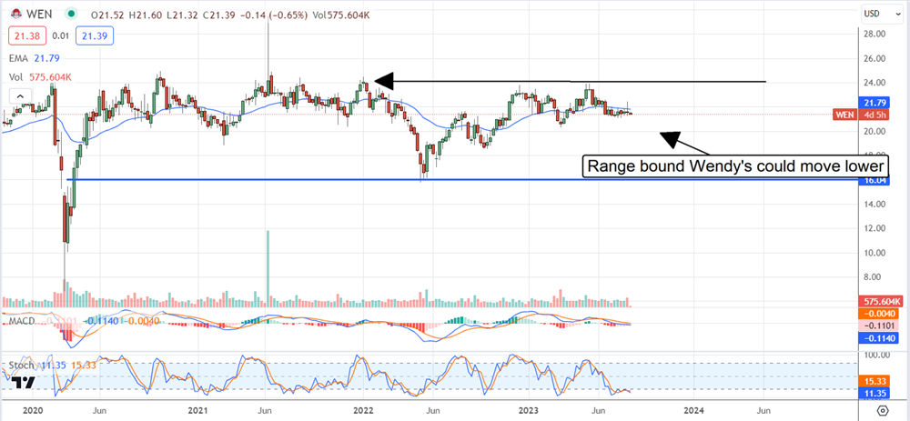Click the blue 21.79 EMA tag on price scale
The image size is (910, 421).
874,105
